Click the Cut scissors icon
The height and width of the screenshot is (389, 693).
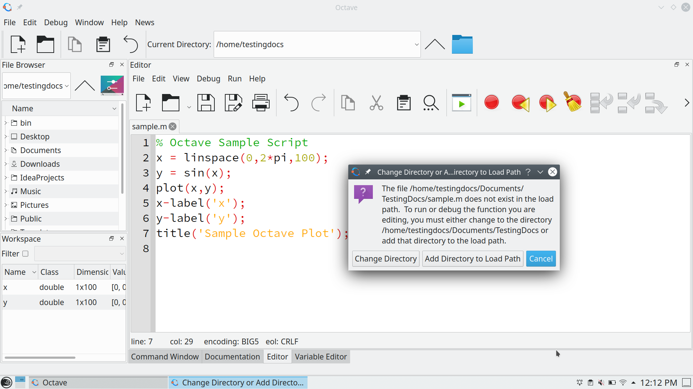376,103
